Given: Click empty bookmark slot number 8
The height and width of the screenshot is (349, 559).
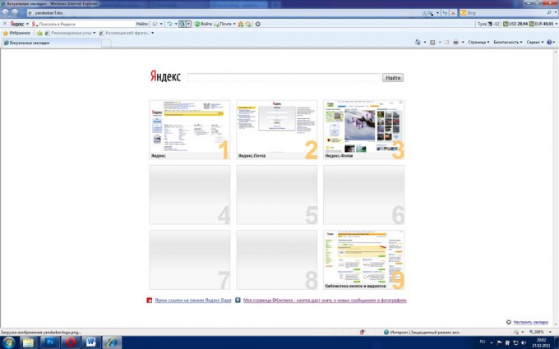Looking at the screenshot, I should (x=277, y=259).
